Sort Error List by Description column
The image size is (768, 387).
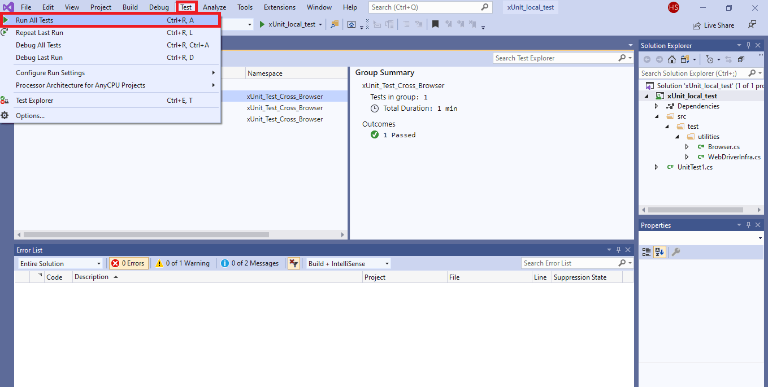pyautogui.click(x=218, y=277)
